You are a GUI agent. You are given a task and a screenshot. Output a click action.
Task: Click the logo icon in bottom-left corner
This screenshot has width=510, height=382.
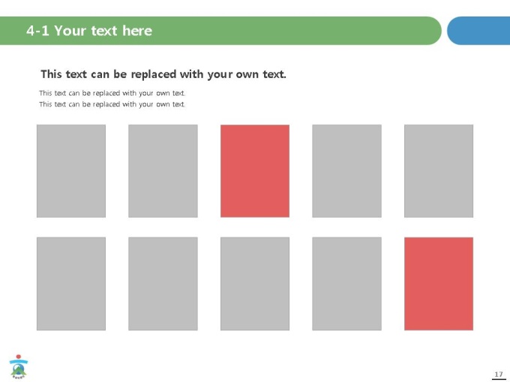click(19, 366)
